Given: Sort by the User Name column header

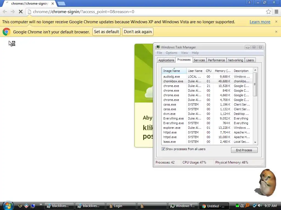Looking at the screenshot, I should click(195, 71).
